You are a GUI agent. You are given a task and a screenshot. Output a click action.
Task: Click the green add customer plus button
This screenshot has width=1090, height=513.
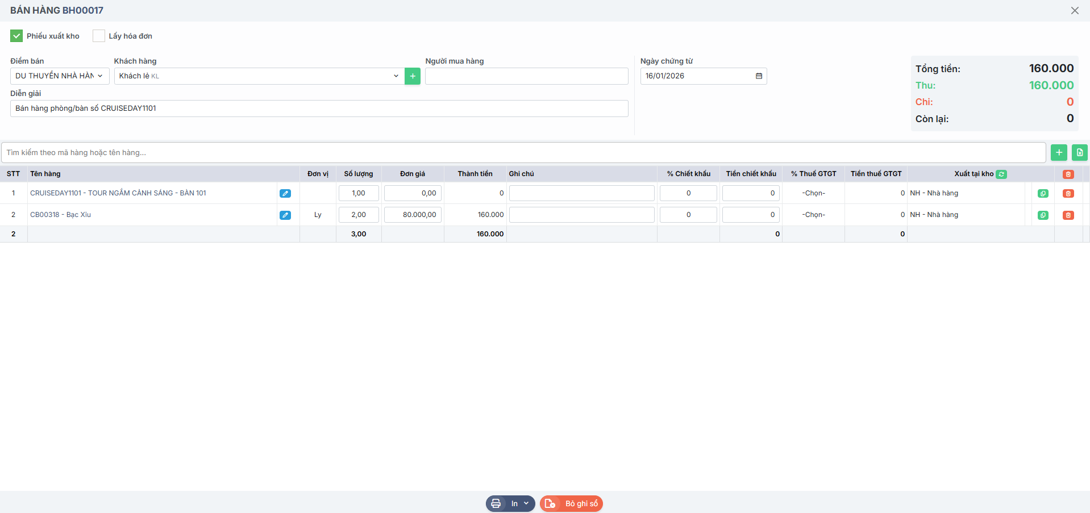412,76
